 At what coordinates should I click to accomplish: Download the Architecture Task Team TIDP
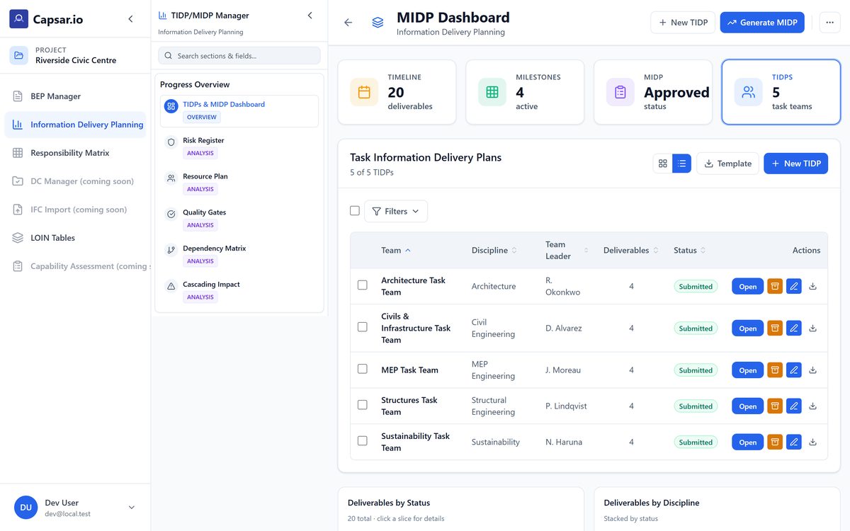pos(813,286)
